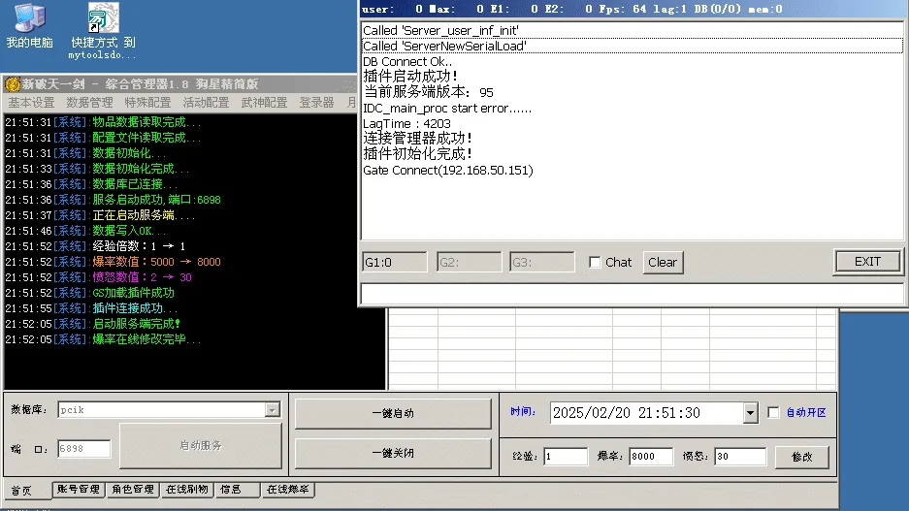Toggle the Chat checkbox
909x511 pixels.
[595, 262]
